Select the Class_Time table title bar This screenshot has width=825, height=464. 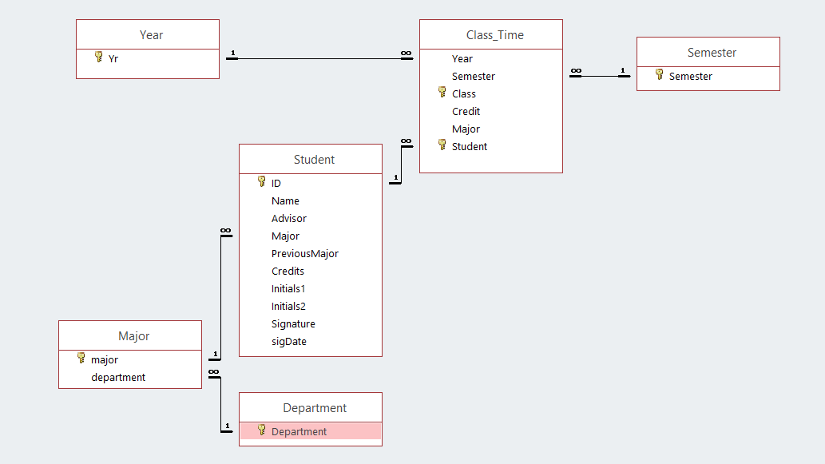point(491,35)
